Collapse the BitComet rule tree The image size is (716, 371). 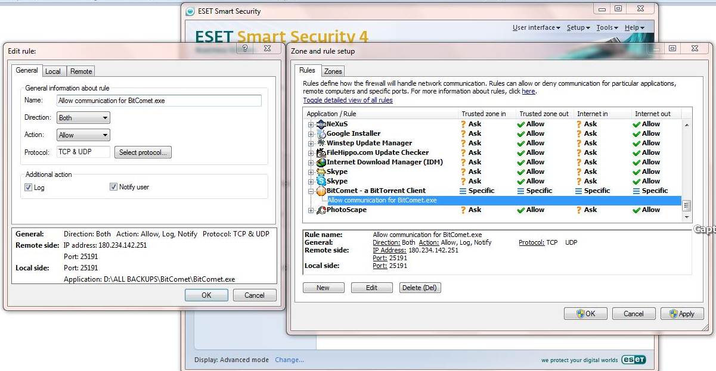[x=311, y=191]
